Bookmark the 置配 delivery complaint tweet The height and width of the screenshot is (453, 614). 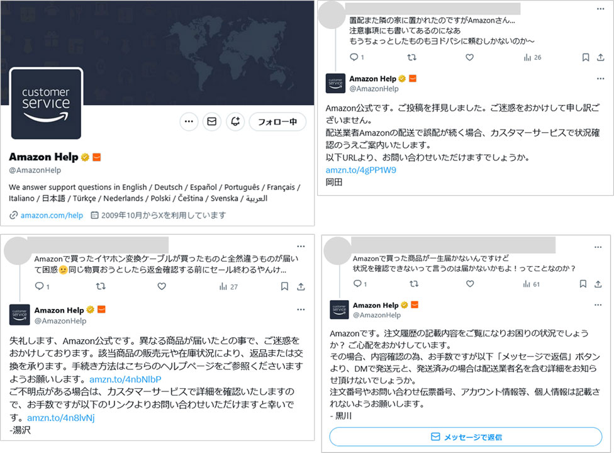[586, 57]
